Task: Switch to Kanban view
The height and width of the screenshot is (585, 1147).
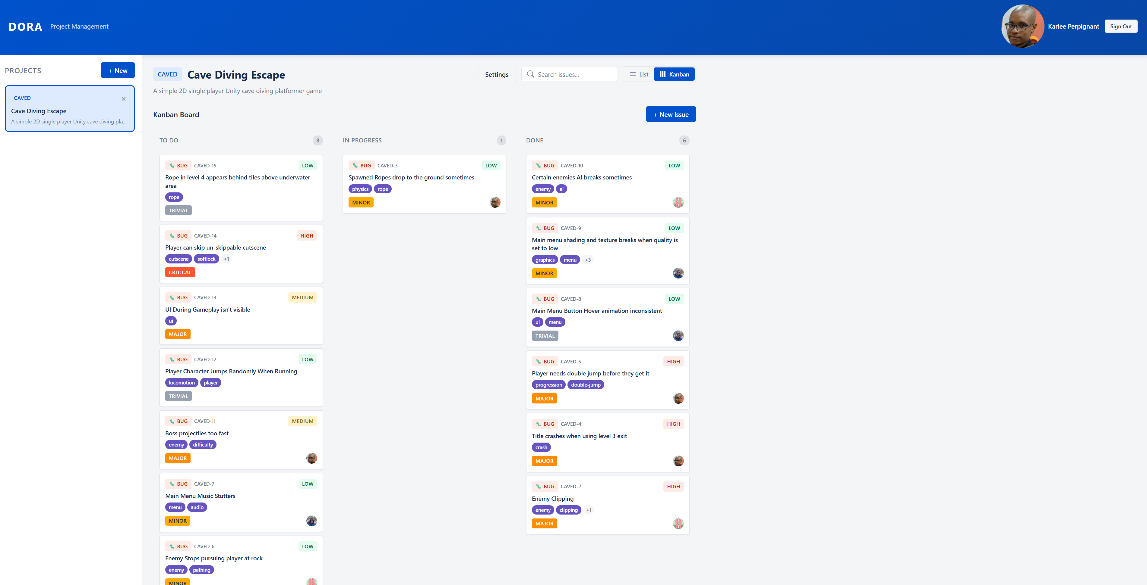Action: [x=674, y=74]
